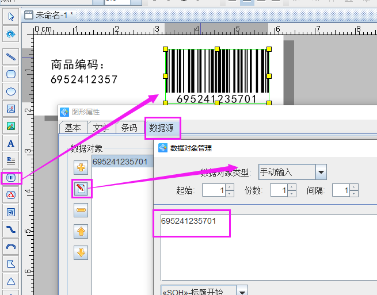Select the ellipse drawing tool
The height and width of the screenshot is (295, 377).
tap(11, 91)
